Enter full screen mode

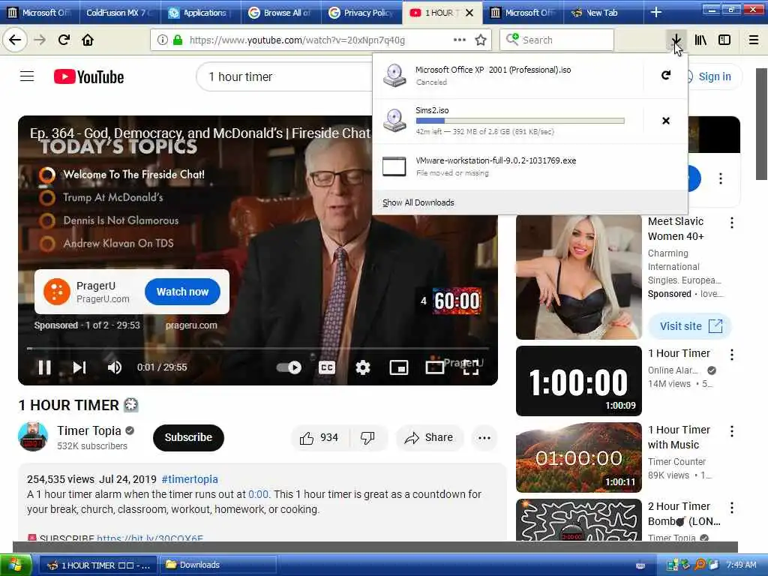coord(471,368)
